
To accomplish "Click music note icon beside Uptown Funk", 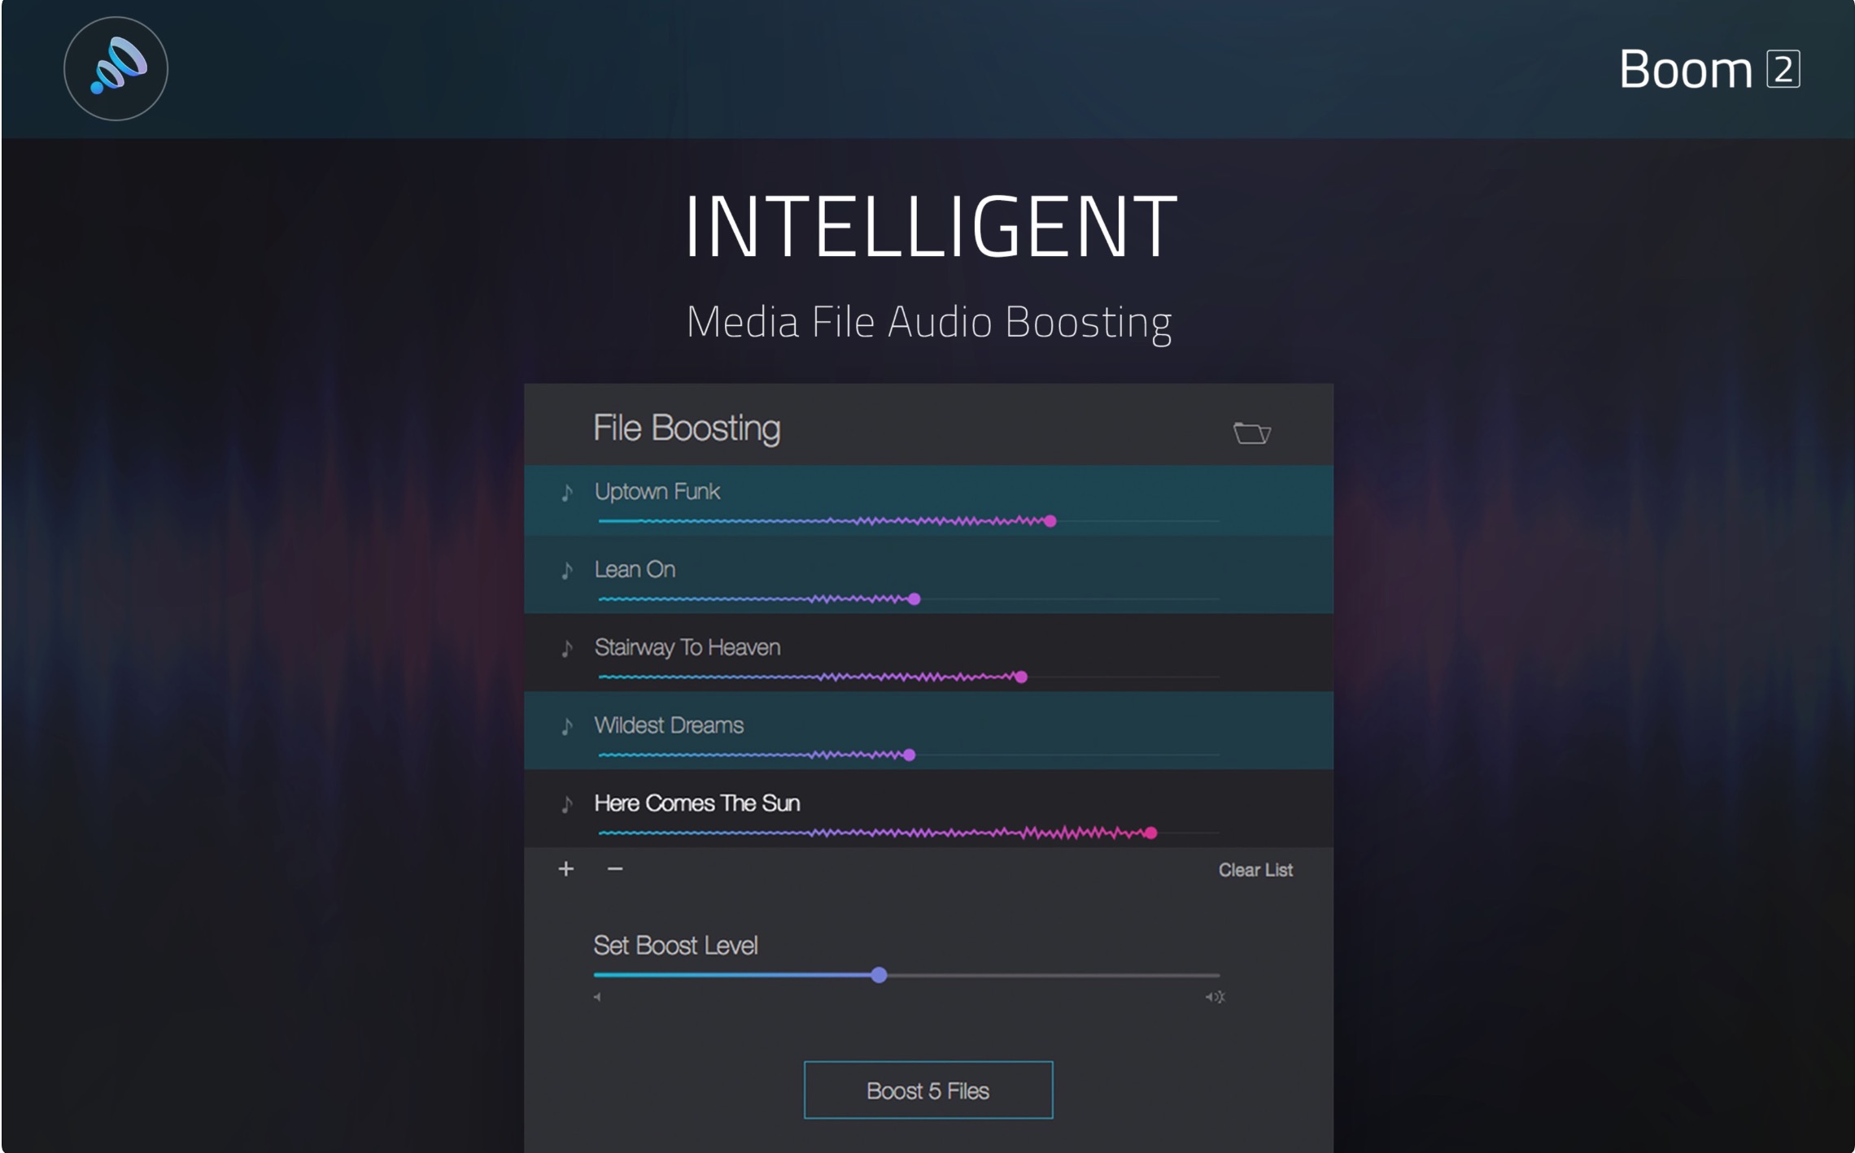I will point(567,492).
